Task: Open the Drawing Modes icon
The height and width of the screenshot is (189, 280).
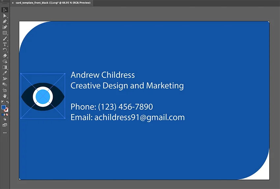Action: click(x=5, y=119)
